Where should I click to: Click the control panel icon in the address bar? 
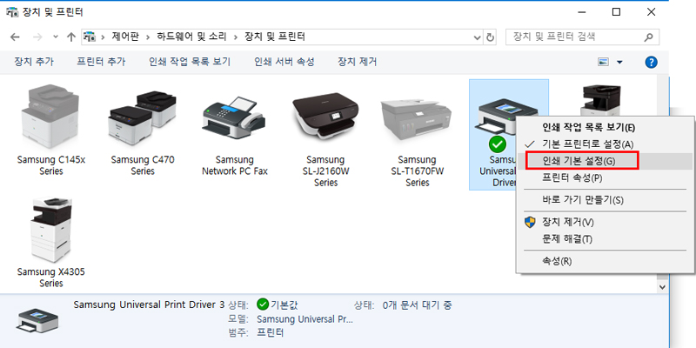coord(90,37)
